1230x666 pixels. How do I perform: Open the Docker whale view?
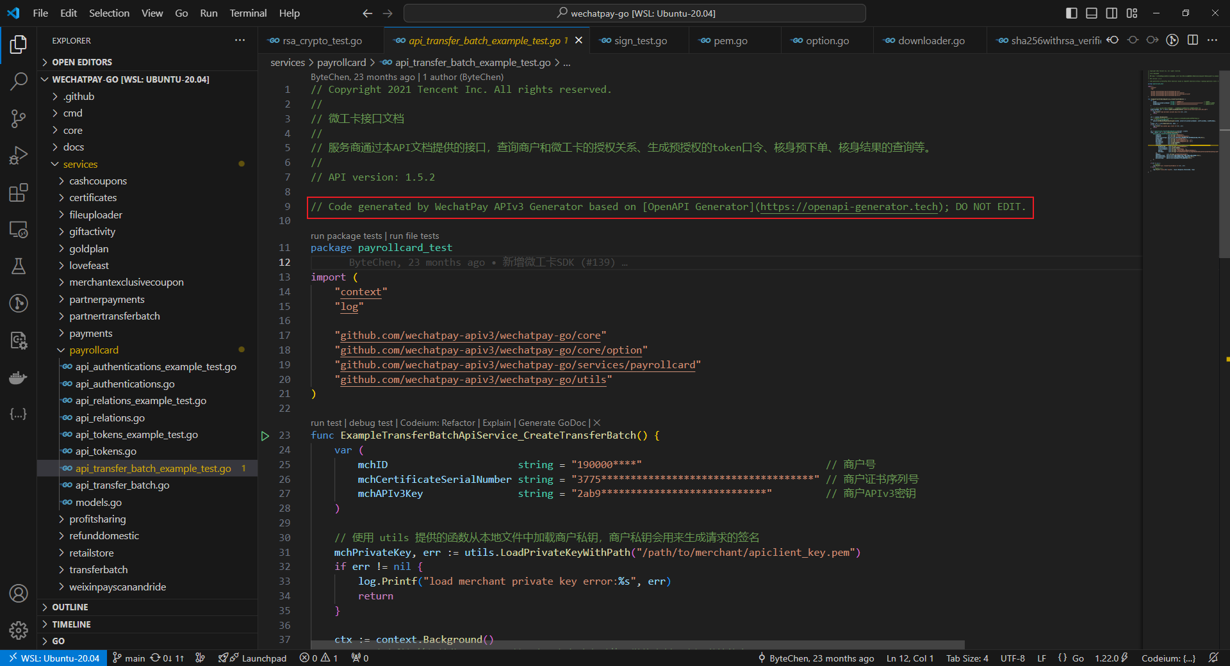[19, 377]
